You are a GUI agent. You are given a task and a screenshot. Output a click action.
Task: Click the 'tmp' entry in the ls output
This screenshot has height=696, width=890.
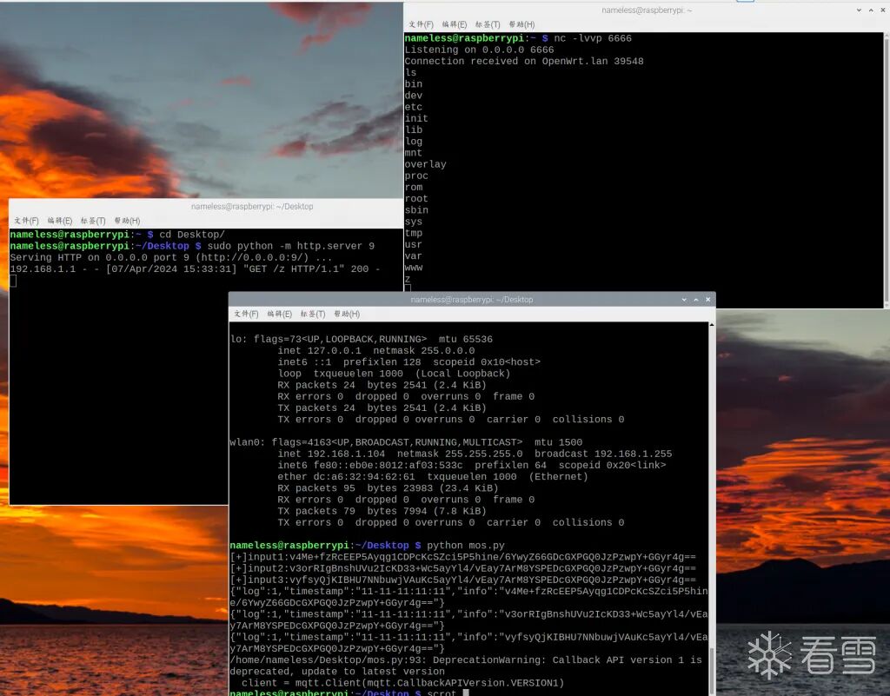[413, 233]
